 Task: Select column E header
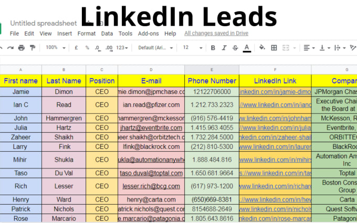pyautogui.click(x=212, y=70)
